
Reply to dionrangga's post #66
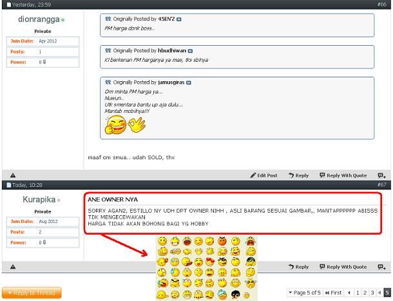[298, 175]
